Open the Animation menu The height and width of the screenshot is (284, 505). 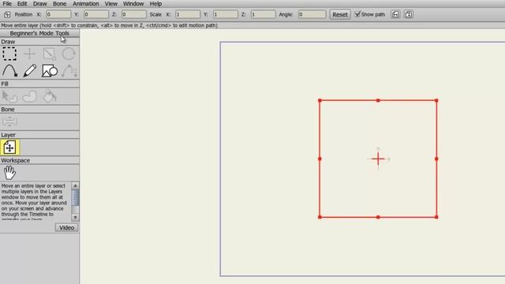(86, 4)
